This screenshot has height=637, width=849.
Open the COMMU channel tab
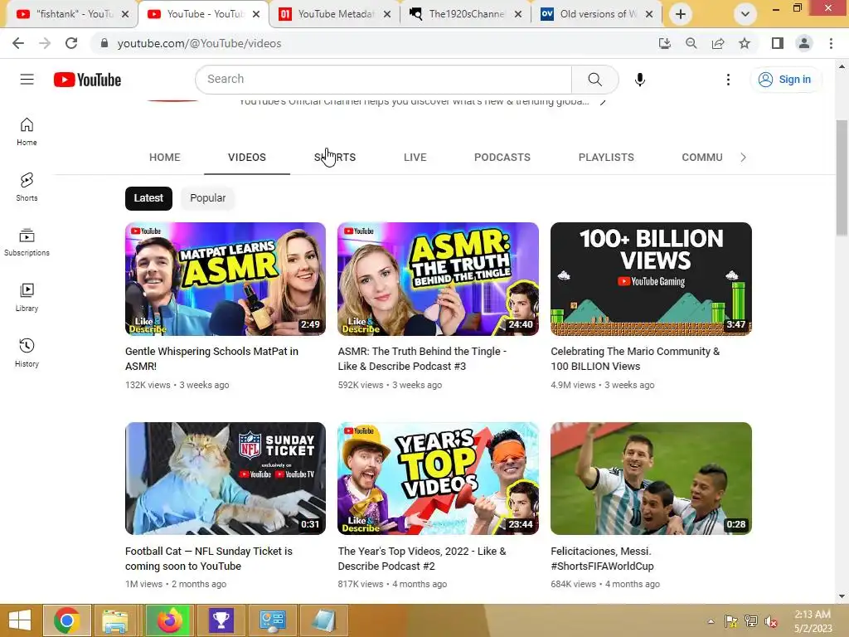701,157
